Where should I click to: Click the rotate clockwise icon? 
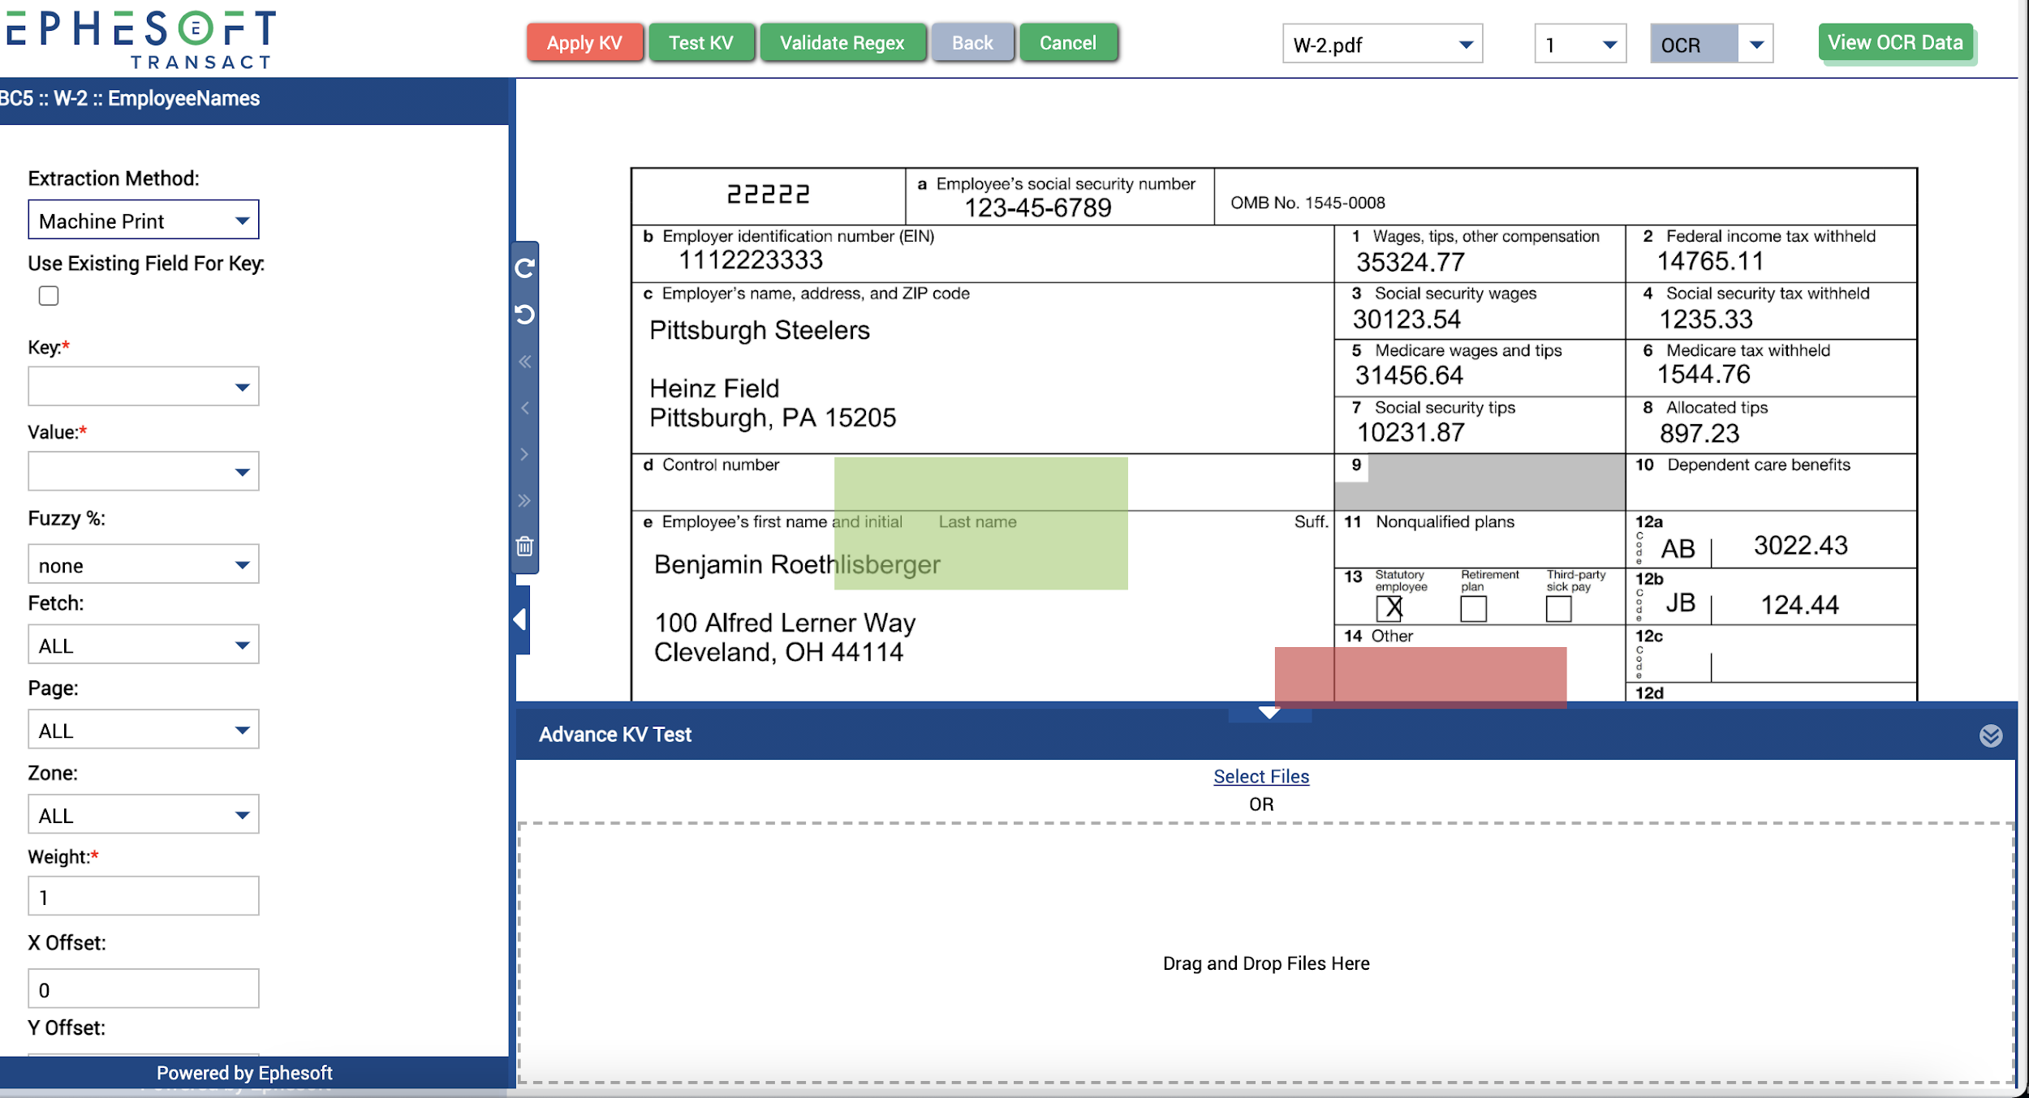(x=525, y=268)
